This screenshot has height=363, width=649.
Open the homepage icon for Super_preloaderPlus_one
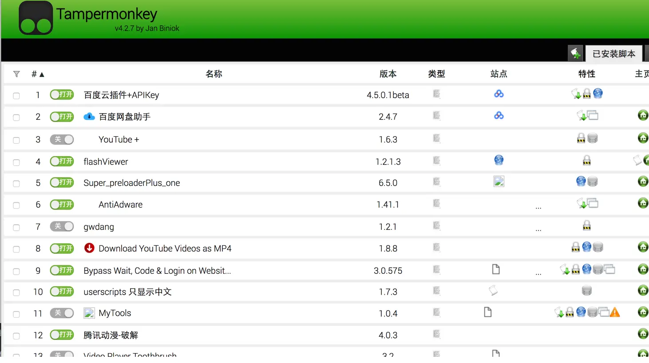coord(643,181)
